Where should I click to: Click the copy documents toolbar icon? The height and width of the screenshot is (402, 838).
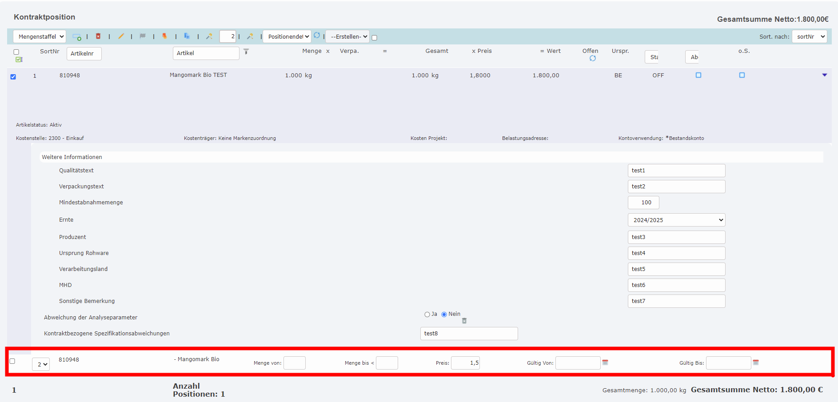(187, 36)
